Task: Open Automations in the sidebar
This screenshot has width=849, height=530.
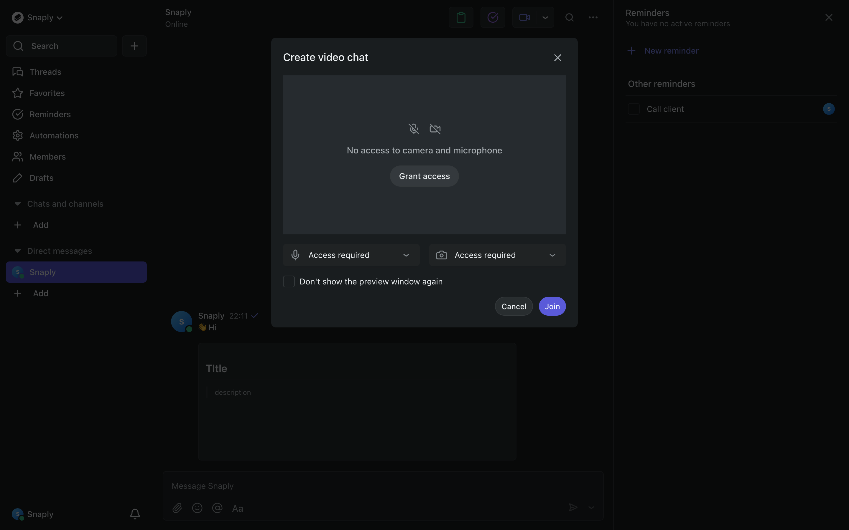Action: click(x=76, y=136)
